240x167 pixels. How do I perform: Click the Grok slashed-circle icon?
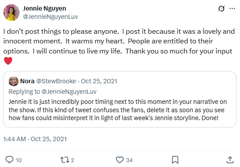point(222,8)
